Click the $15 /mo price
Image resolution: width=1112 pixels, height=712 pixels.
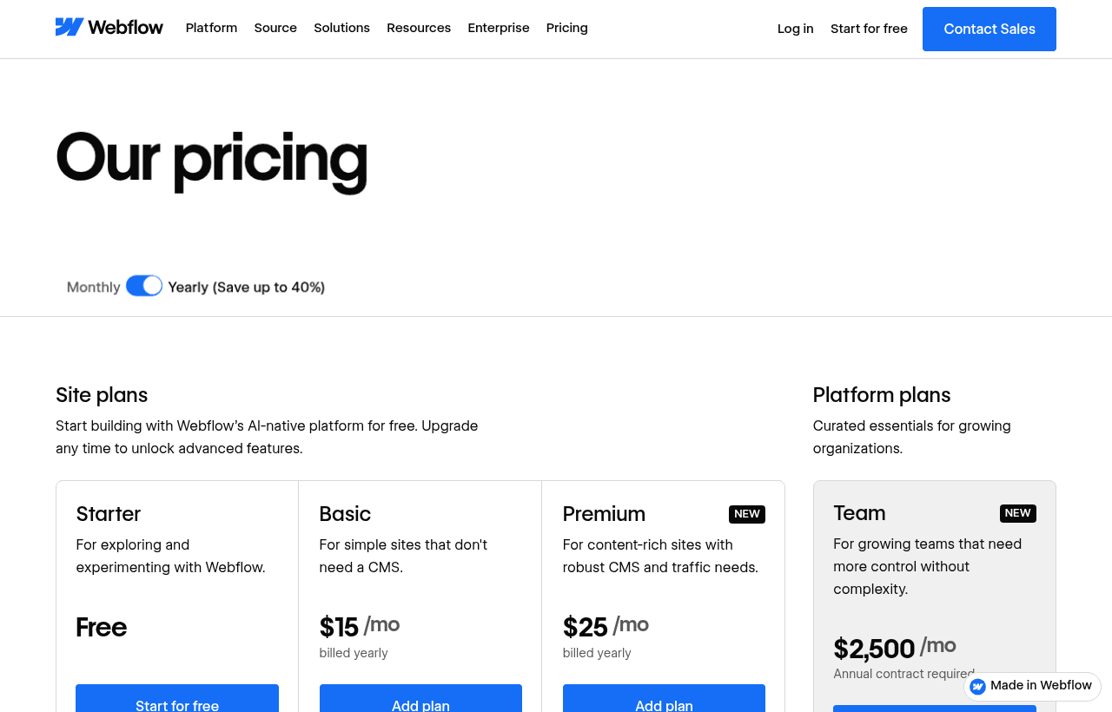pyautogui.click(x=360, y=626)
